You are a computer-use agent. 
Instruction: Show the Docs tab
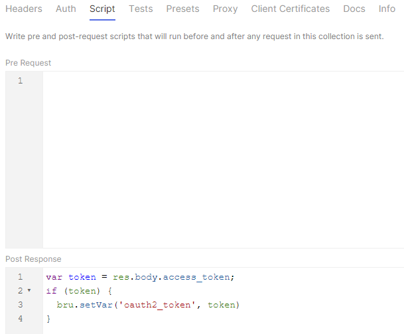click(x=354, y=9)
